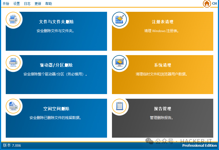Open the 日志 menu

(27, 4)
